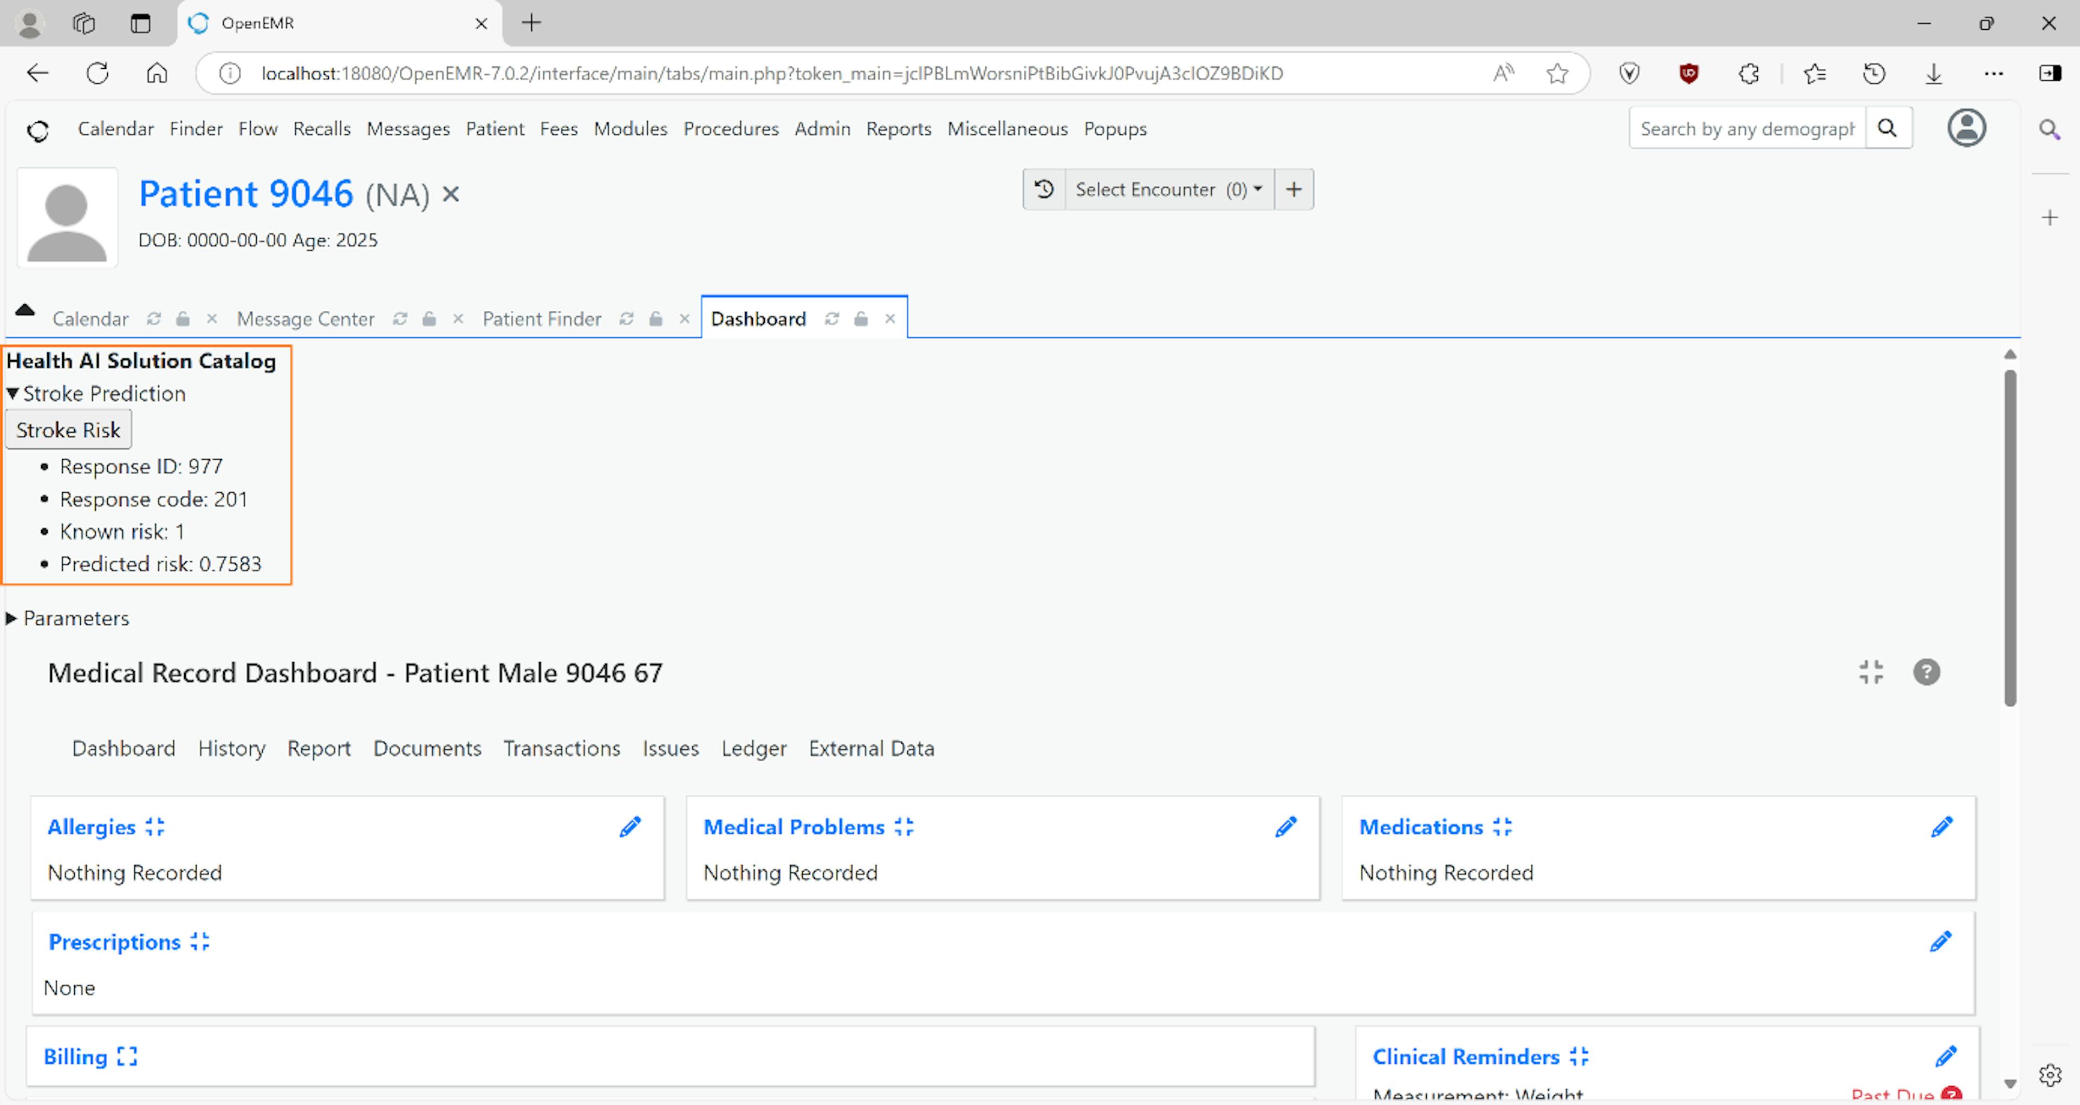Click the Allergies edit pencil icon
The width and height of the screenshot is (2080, 1105).
coord(630,827)
